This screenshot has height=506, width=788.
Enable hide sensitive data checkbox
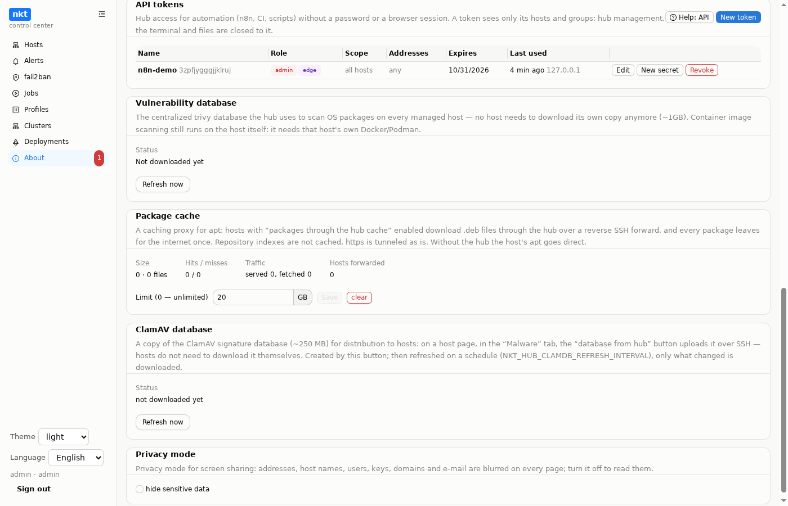coord(140,489)
